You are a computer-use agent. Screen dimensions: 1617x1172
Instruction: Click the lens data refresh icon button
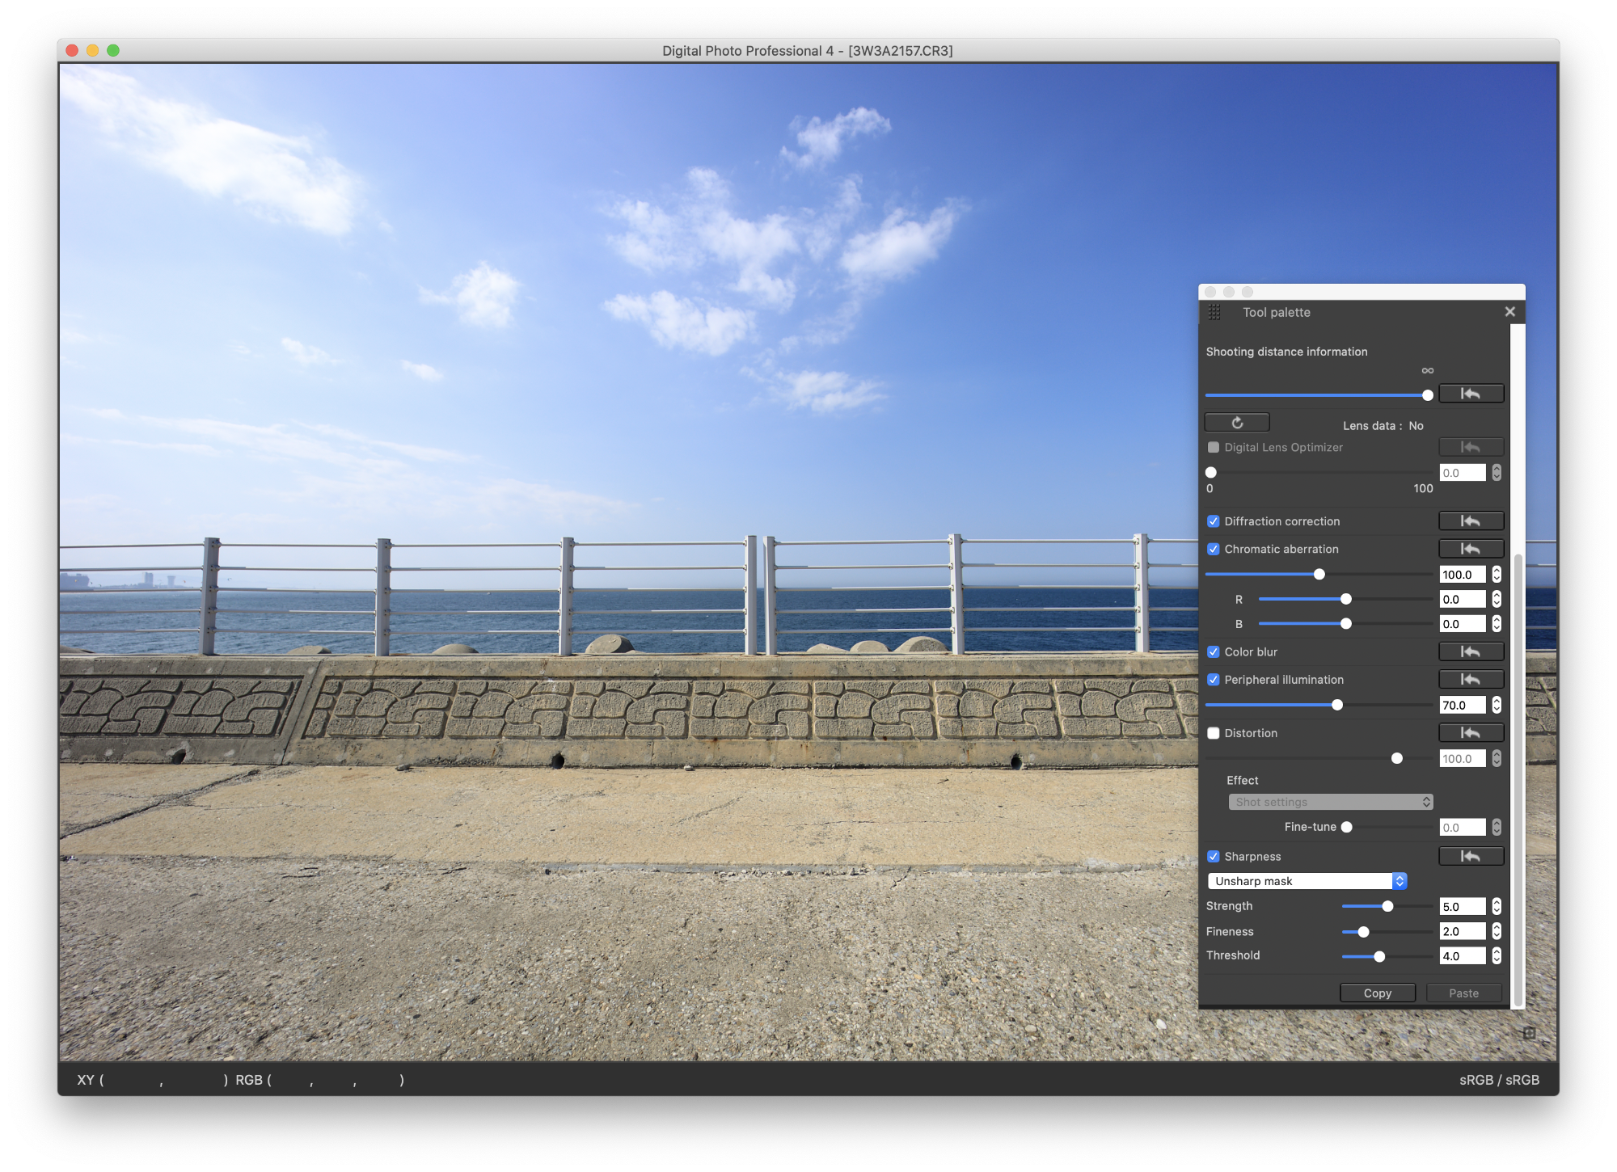pyautogui.click(x=1236, y=423)
